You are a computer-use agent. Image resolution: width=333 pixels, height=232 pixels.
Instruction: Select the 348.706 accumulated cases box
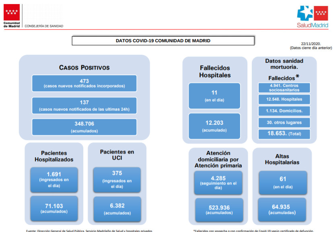pyautogui.click(x=84, y=127)
